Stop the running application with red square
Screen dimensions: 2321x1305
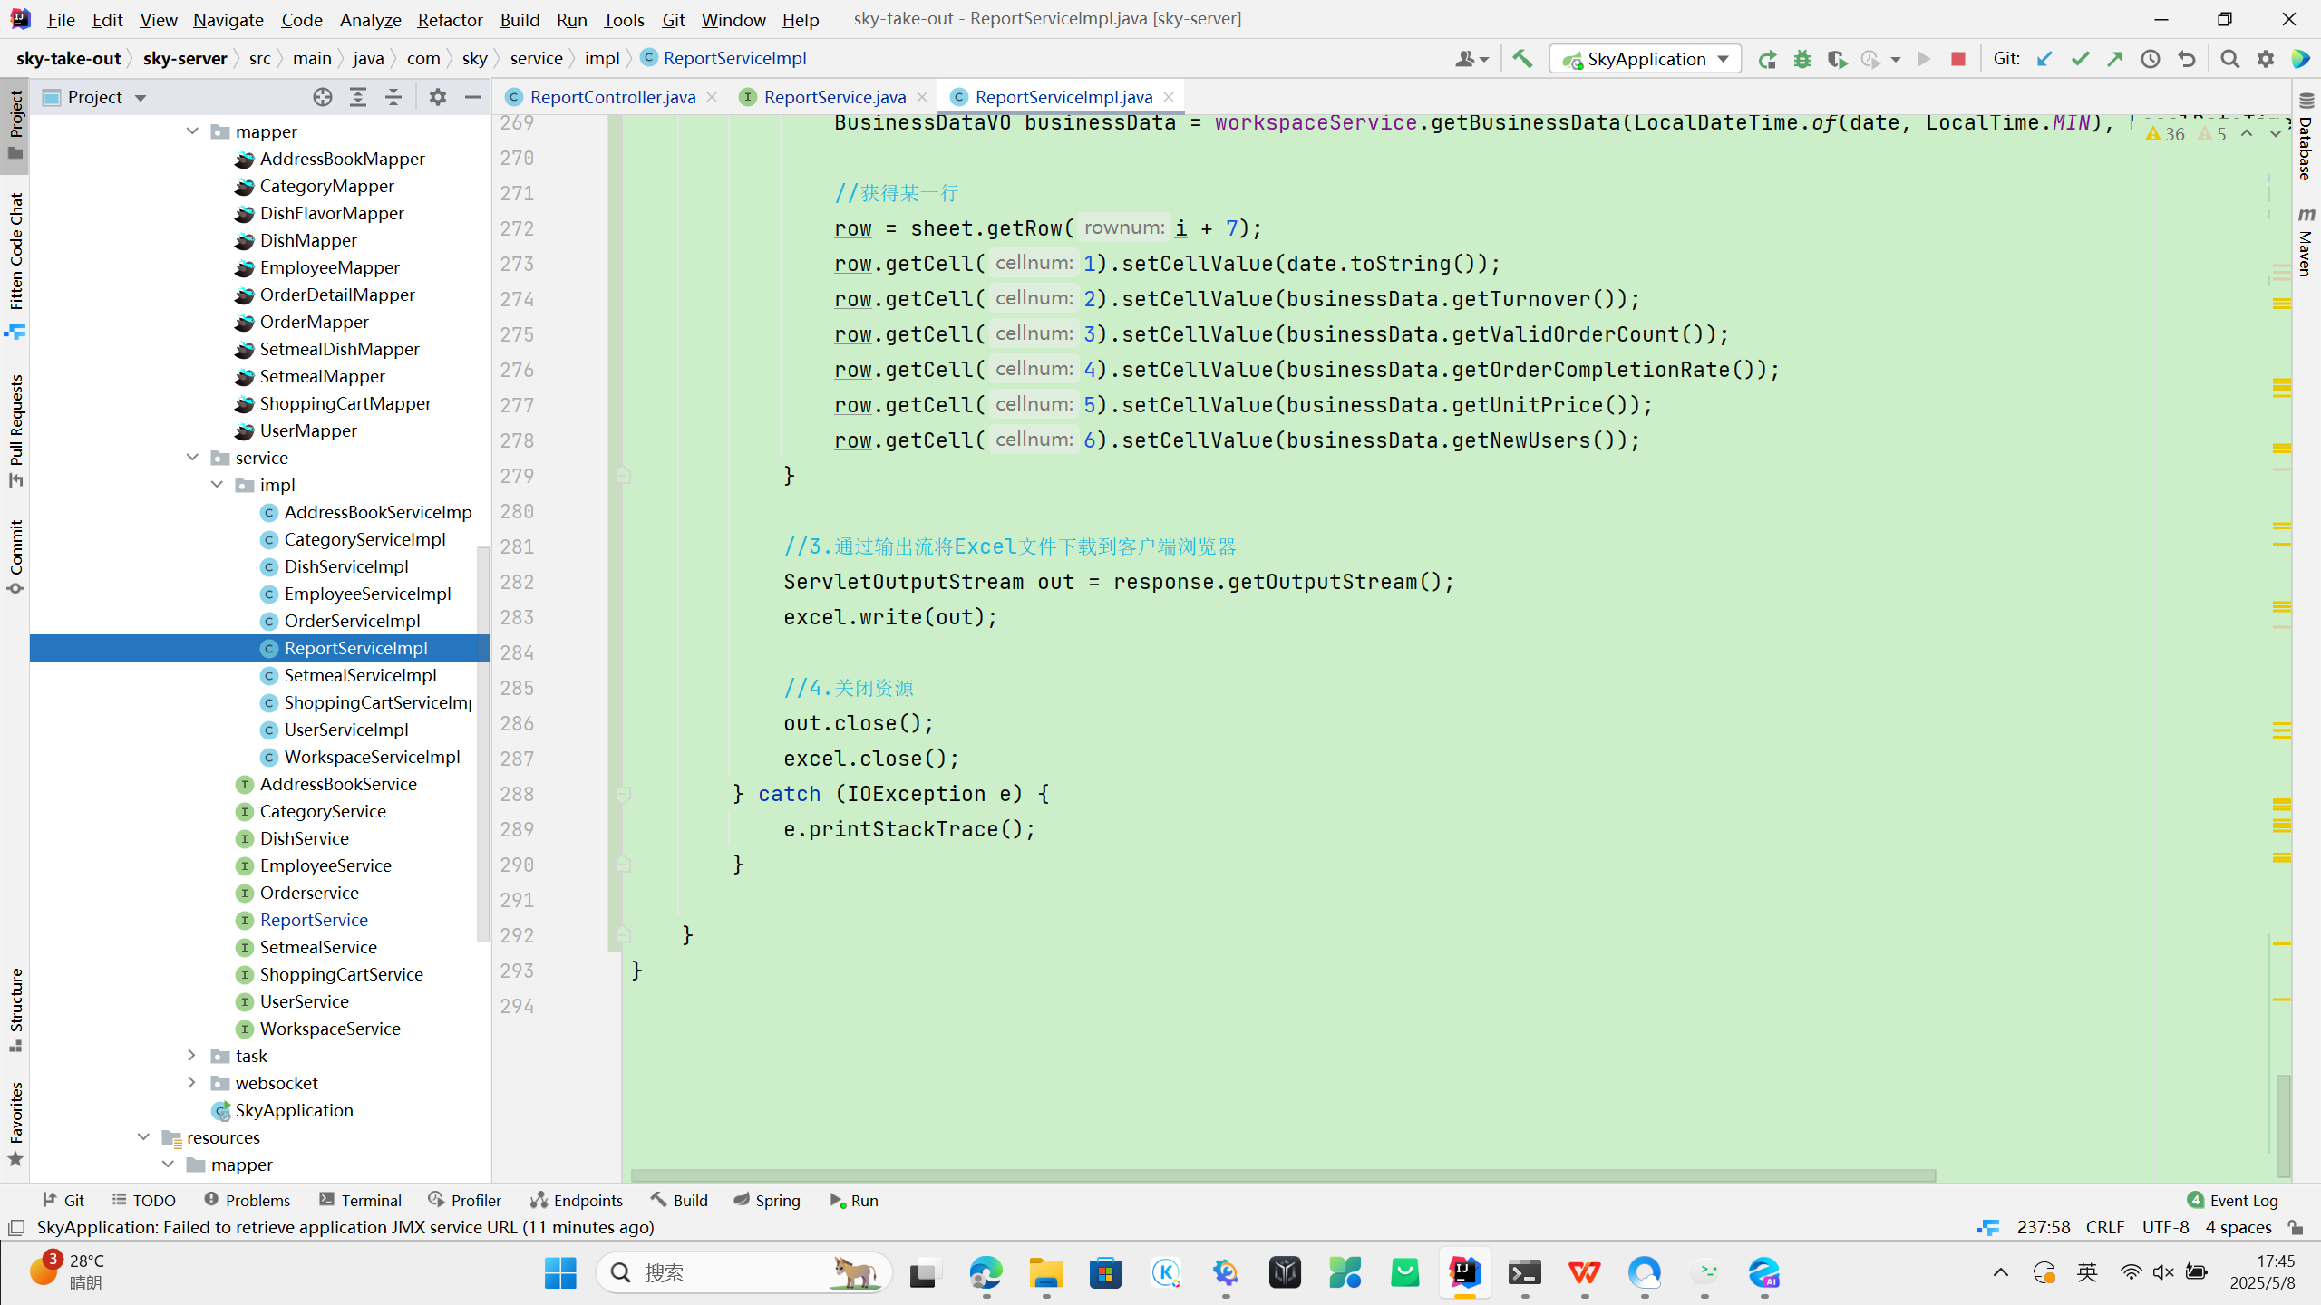click(x=1958, y=59)
